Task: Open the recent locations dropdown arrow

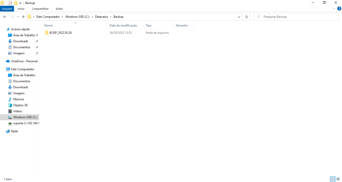Action: coord(18,17)
